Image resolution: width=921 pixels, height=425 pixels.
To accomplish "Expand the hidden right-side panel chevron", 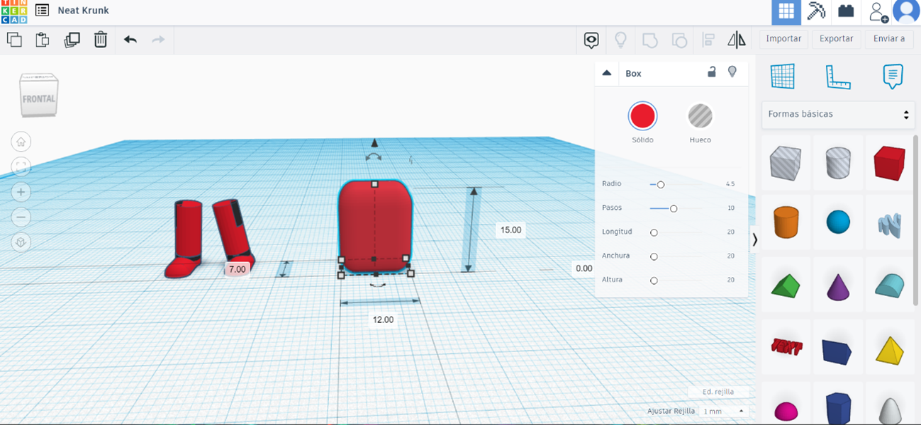I will coord(754,240).
